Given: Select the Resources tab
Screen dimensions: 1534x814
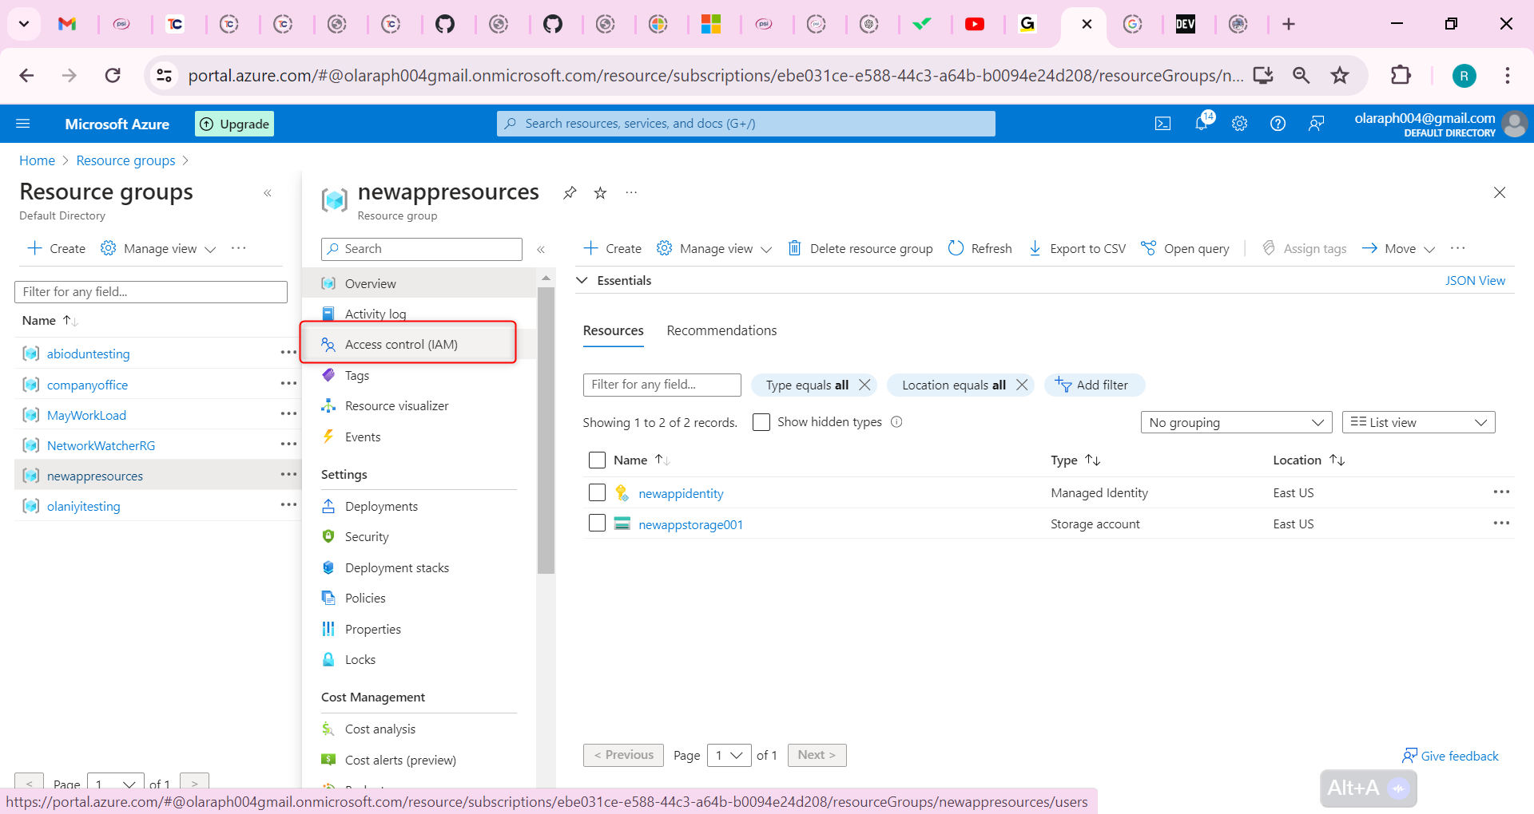Looking at the screenshot, I should (x=613, y=330).
